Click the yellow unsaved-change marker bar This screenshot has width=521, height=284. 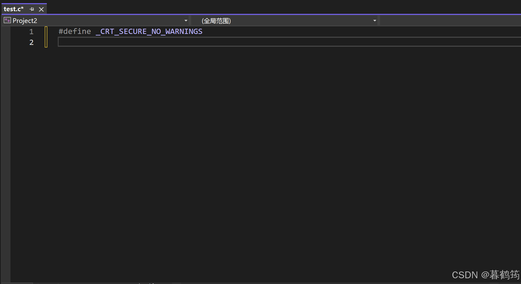click(x=46, y=37)
